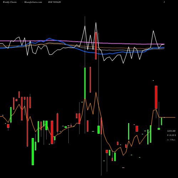Click the rightmost large red candle body
Screen dimensions: 178x178
[156, 97]
